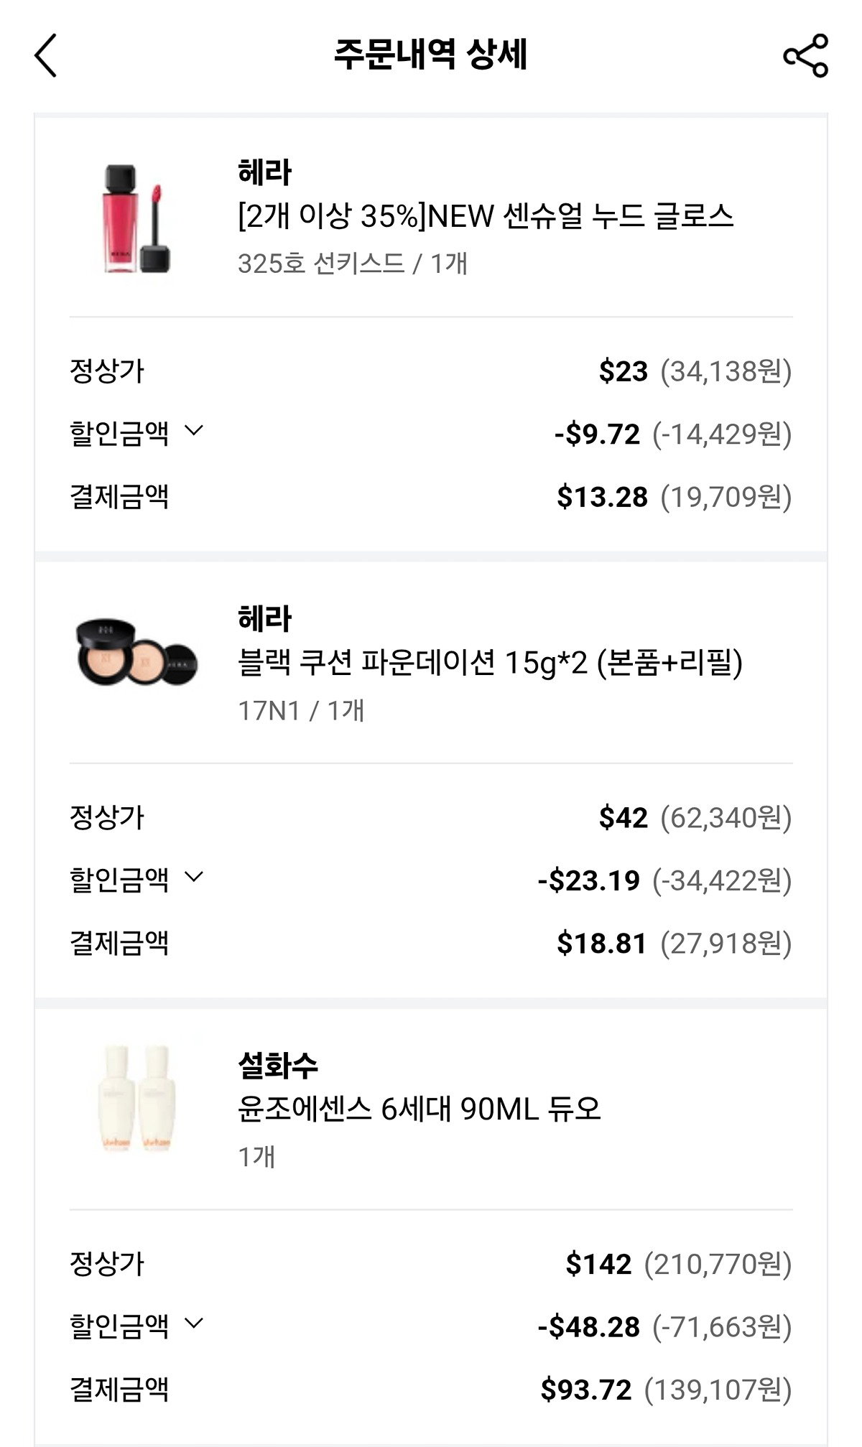Viewport: 862px width, 1447px height.
Task: Expand discount details for the lip gloss item
Action: [194, 431]
